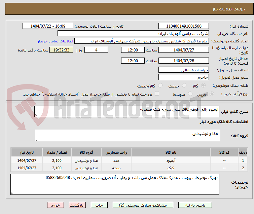Viewport: 254px width, 214px height.
Task: Click the resize handle of the goods group box
Action: pyautogui.click(x=37, y=139)
